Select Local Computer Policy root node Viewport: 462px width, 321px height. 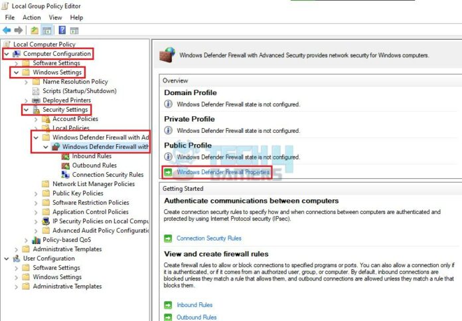click(x=44, y=45)
